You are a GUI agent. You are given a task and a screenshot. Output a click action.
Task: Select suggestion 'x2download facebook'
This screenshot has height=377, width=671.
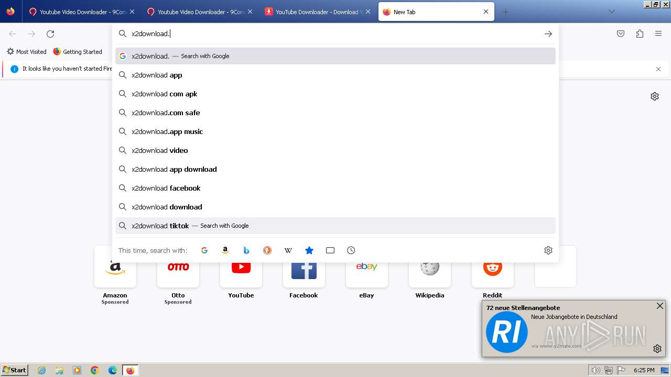[x=335, y=188]
